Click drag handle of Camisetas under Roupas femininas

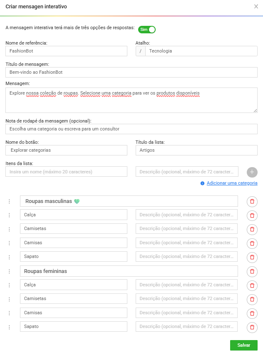point(9,299)
